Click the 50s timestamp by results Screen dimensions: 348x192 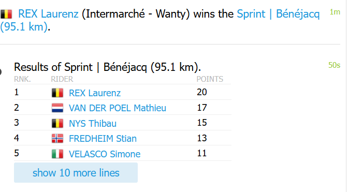(334, 65)
